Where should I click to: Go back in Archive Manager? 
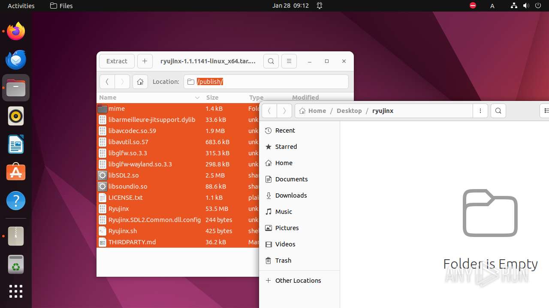click(107, 82)
